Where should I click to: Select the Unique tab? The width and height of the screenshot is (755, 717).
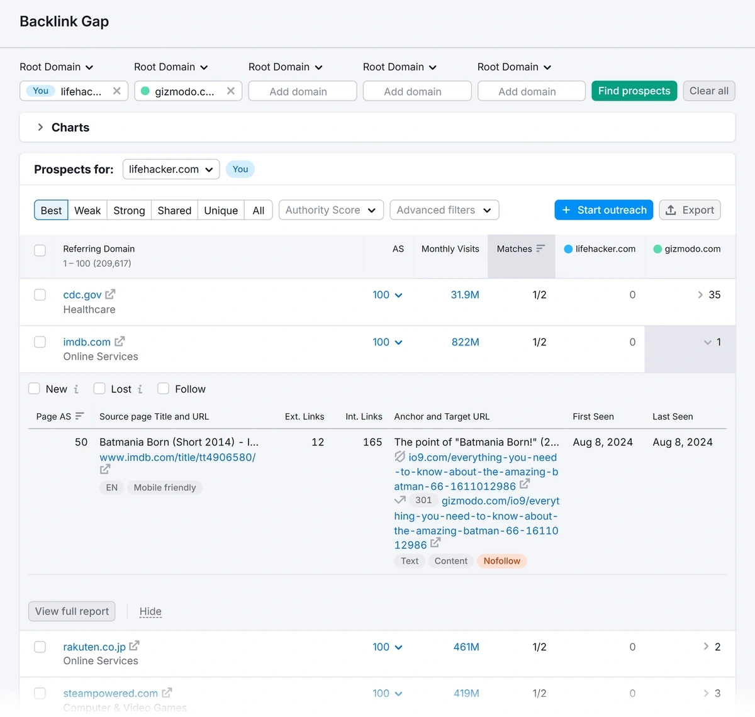click(221, 210)
